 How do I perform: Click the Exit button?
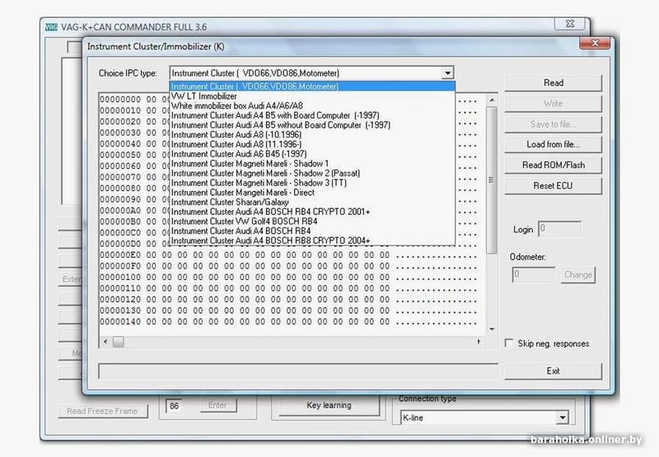click(x=553, y=371)
